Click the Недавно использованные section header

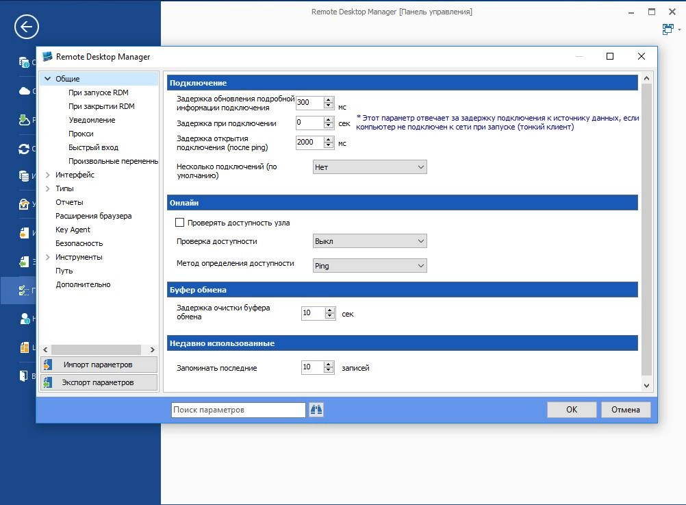pos(403,343)
